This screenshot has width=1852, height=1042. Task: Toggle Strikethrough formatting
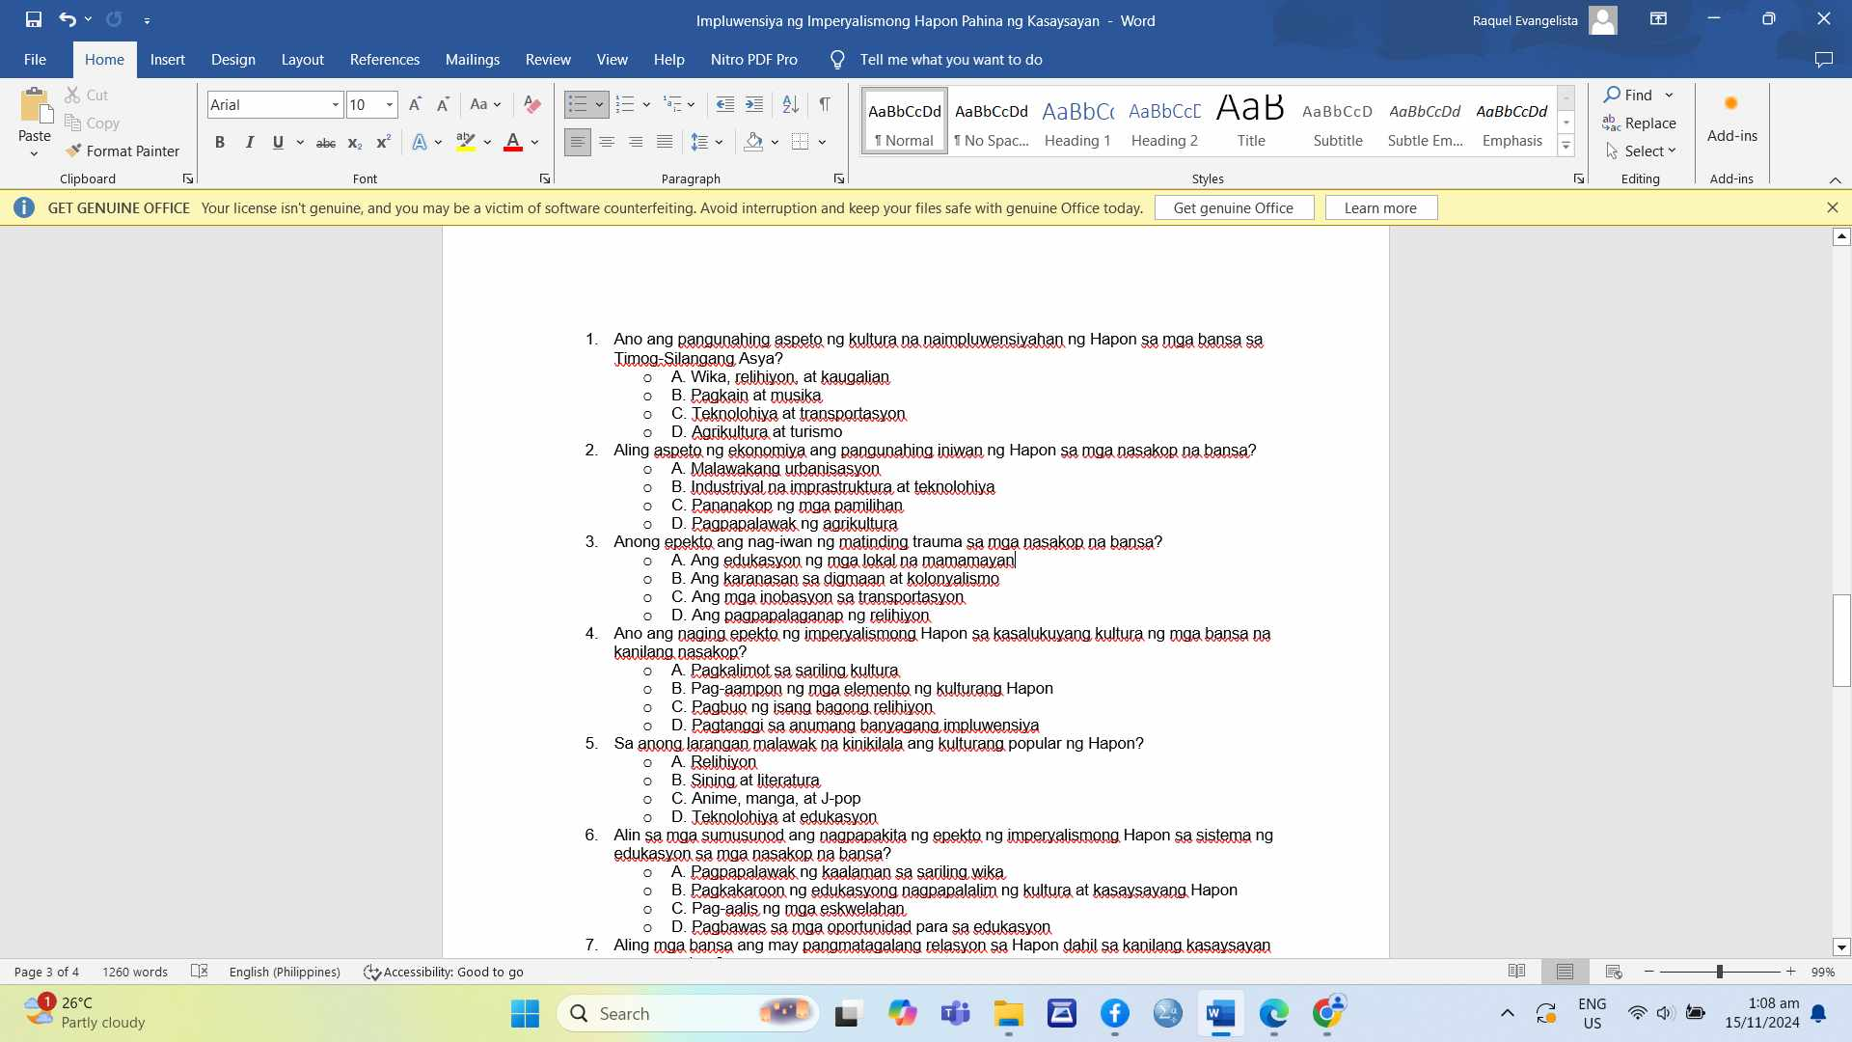(326, 143)
